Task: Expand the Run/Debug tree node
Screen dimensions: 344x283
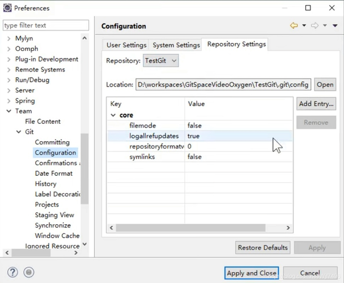Action: (9, 80)
